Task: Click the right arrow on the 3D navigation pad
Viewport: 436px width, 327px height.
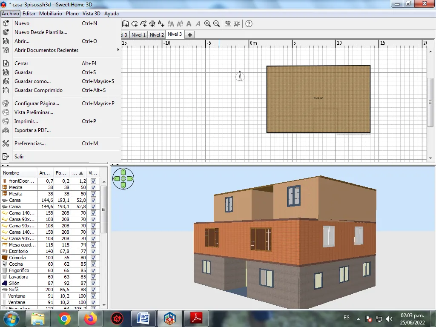Action: coord(130,178)
